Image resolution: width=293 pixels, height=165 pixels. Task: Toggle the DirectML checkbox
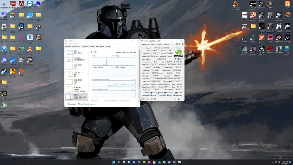click(x=176, y=93)
